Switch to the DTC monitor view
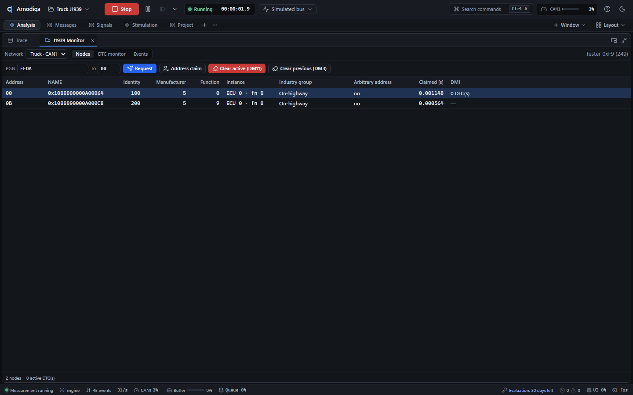This screenshot has width=633, height=395. click(112, 54)
